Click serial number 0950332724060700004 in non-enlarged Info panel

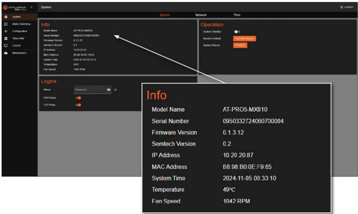[x=86, y=35]
